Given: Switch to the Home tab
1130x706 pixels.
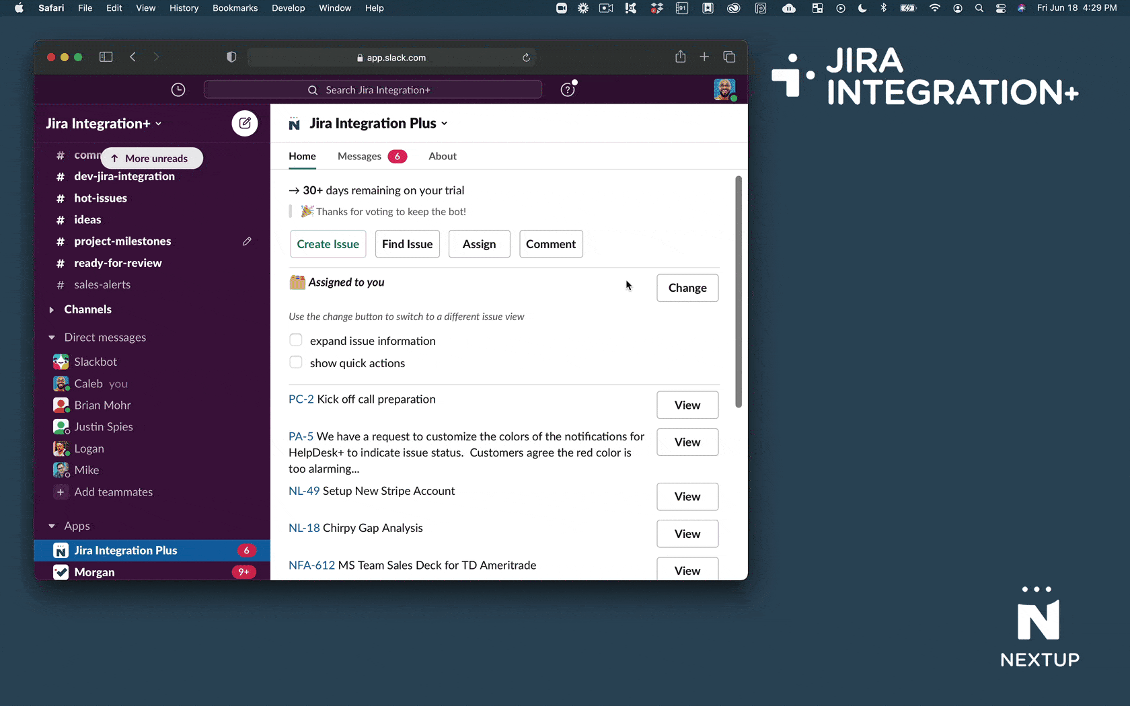Looking at the screenshot, I should pos(302,156).
